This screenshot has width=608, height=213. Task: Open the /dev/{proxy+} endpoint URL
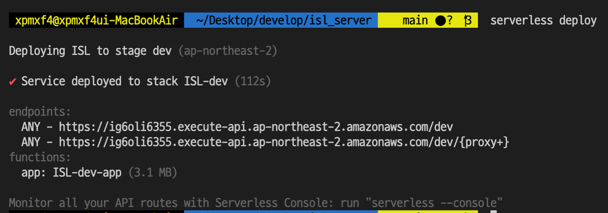284,142
